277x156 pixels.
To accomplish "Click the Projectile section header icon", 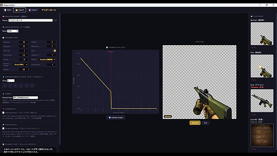I will pyautogui.click(x=3, y=125).
